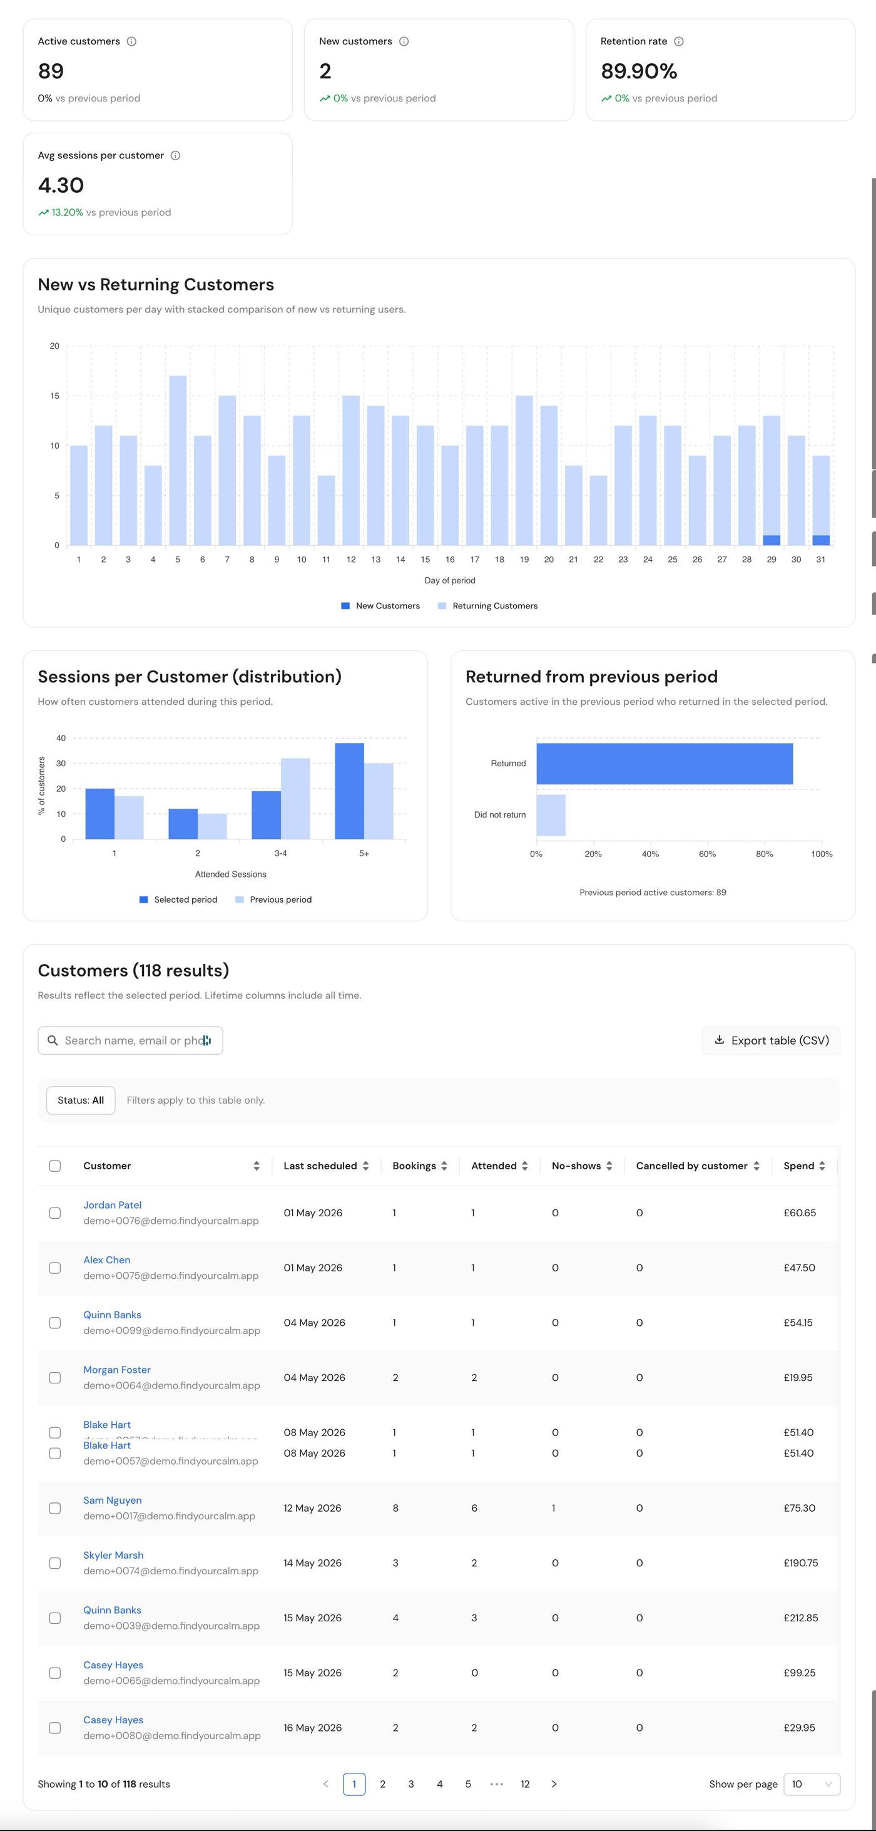The image size is (876, 1831).
Task: Click spend value £212.85
Action: [801, 1618]
